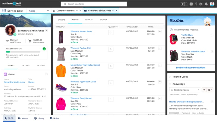
Task: Click the green churn risk indicator icon
Action: (x=44, y=49)
